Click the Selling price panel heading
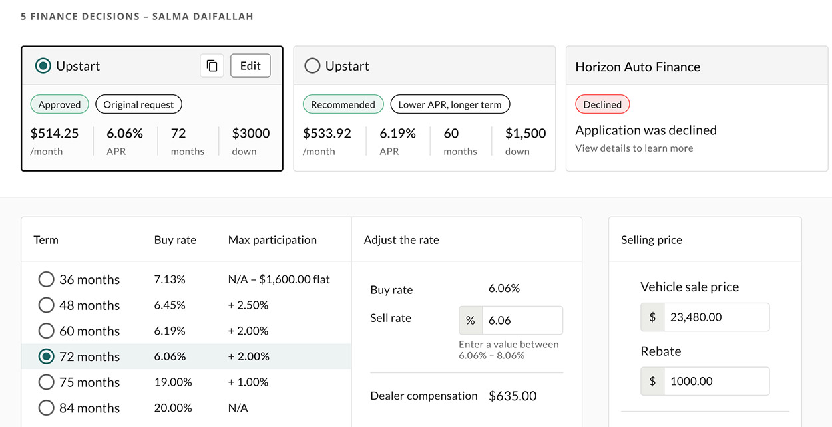 (x=652, y=240)
